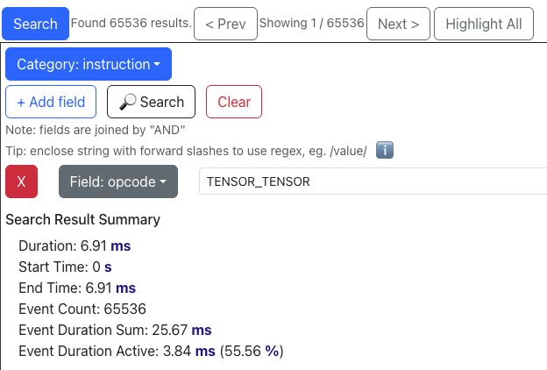Screen dimensions: 547x370
Task: Click the Event Duration Sum 25.67 ms
Action: click(115, 330)
